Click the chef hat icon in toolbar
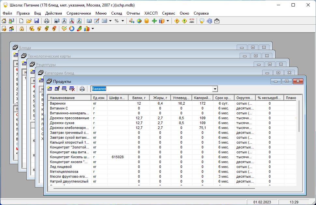The image size is (316, 205). (x=202, y=21)
